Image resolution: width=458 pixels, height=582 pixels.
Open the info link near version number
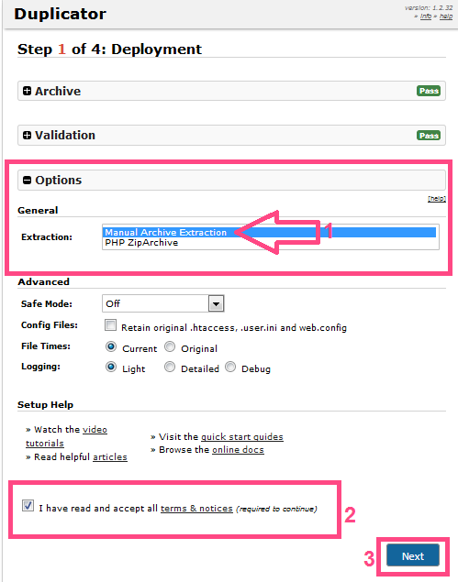426,16
